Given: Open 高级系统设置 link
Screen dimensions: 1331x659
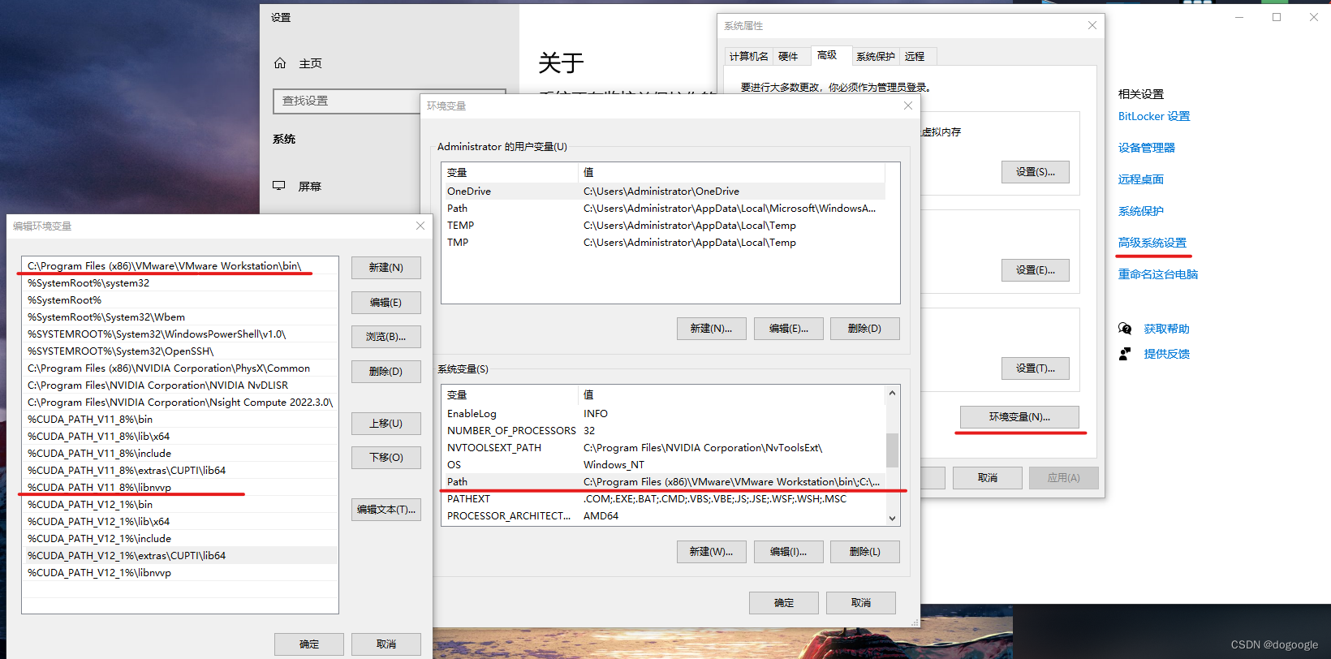Looking at the screenshot, I should [1152, 243].
